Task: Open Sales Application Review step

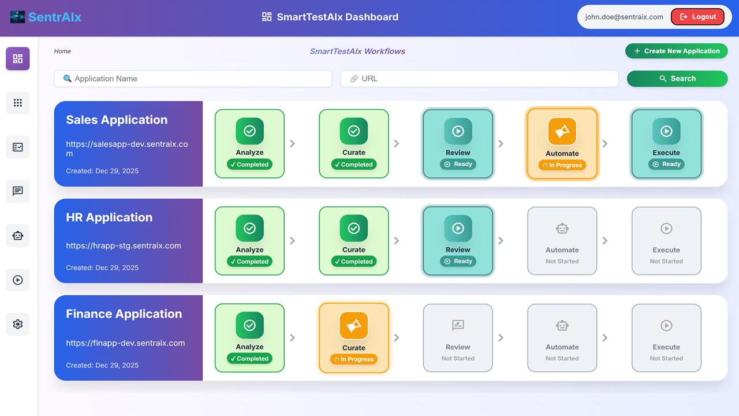Action: pos(458,144)
